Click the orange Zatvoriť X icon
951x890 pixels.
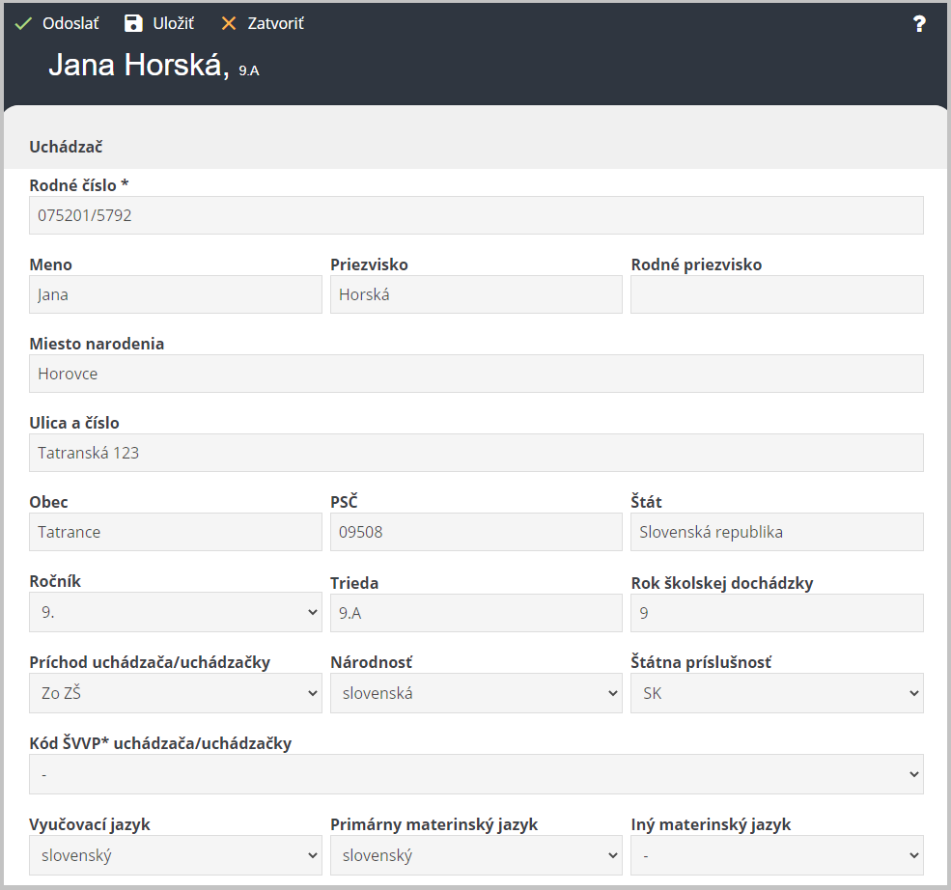click(x=229, y=23)
